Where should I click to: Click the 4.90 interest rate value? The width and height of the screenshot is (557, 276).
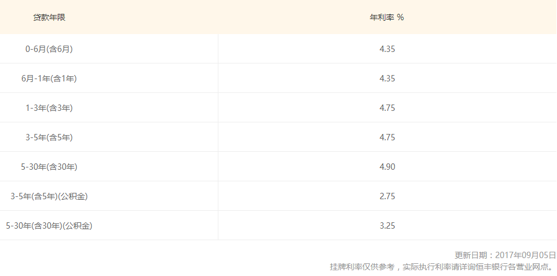[x=387, y=167]
